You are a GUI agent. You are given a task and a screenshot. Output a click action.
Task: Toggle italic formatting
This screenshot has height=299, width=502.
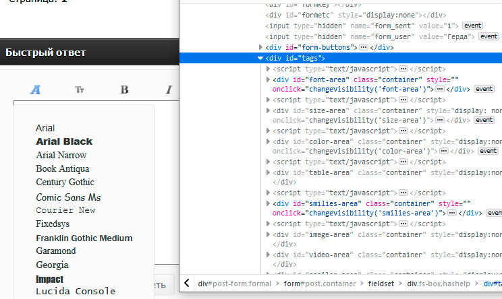(169, 90)
